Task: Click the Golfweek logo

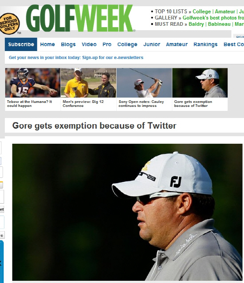Action: (x=80, y=18)
